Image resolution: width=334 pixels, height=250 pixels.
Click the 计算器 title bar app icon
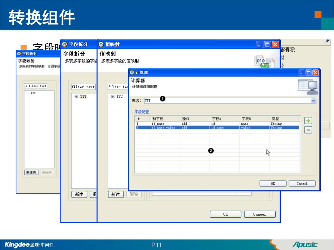coord(132,72)
